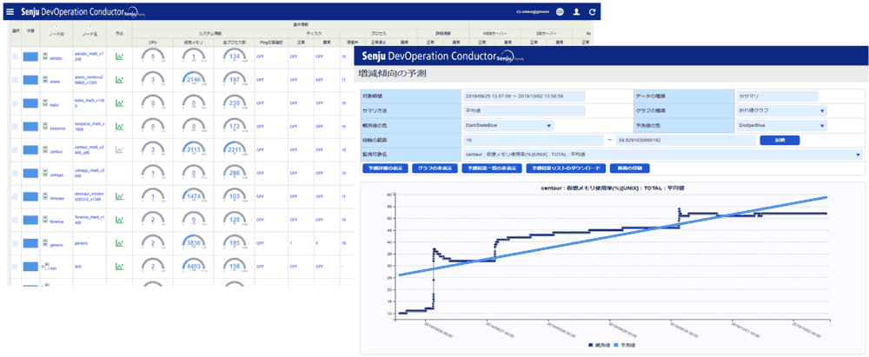Tick the selection checkbox for florence

16,220
